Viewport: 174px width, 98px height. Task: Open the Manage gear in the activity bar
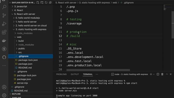click(x=4, y=95)
